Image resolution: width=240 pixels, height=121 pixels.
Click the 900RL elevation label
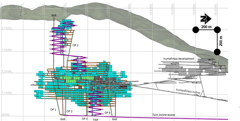click(x=6, y=115)
